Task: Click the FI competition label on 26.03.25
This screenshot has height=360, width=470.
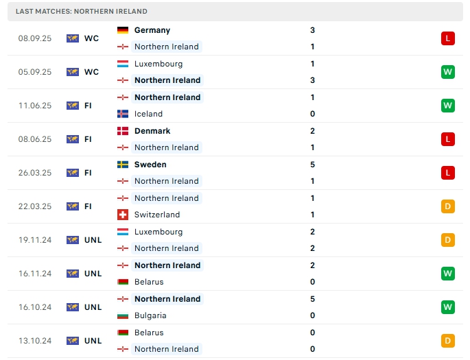Action: (89, 173)
